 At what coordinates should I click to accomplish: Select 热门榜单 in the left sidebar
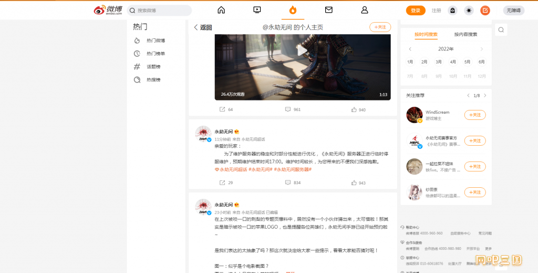156,54
